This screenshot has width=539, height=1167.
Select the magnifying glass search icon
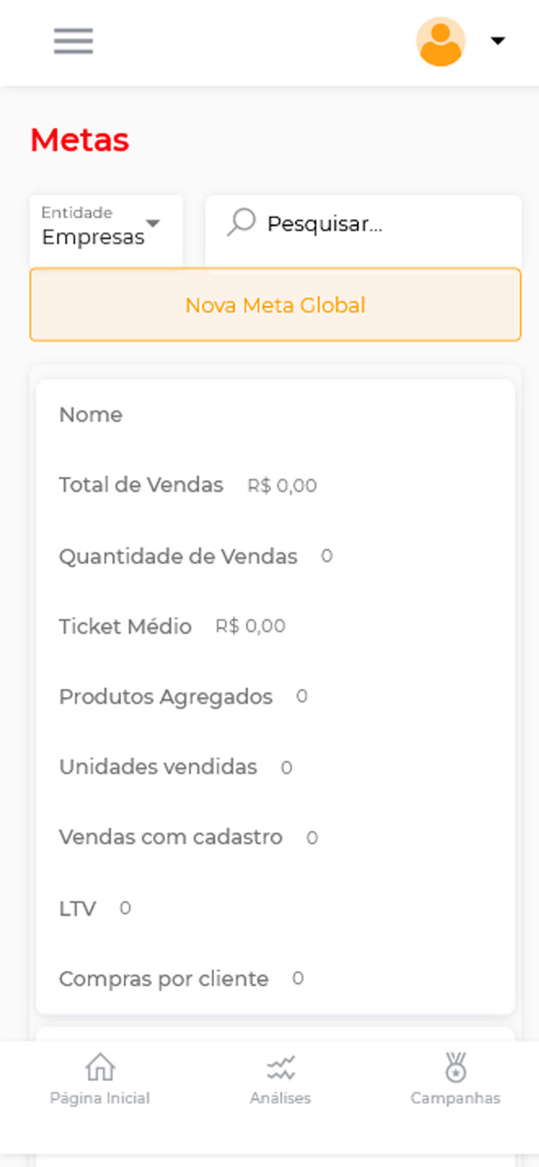241,223
